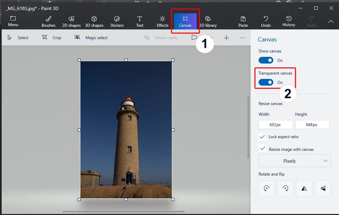The height and width of the screenshot is (215, 339).
Task: Open the History panel
Action: coord(288,21)
